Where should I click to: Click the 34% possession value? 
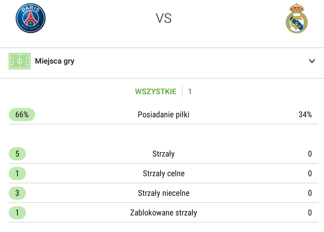pyautogui.click(x=305, y=115)
